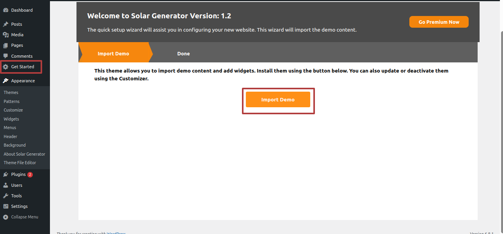Open About Solar Generator page
The width and height of the screenshot is (503, 234).
(24, 154)
